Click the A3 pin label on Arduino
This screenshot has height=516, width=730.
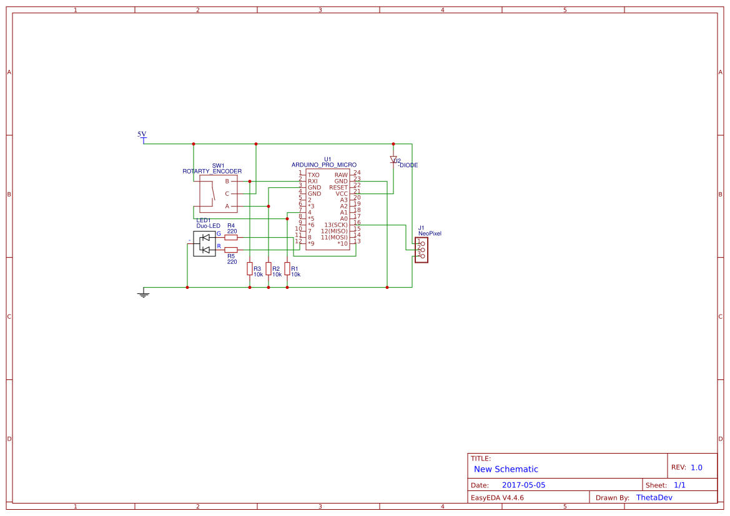point(344,200)
